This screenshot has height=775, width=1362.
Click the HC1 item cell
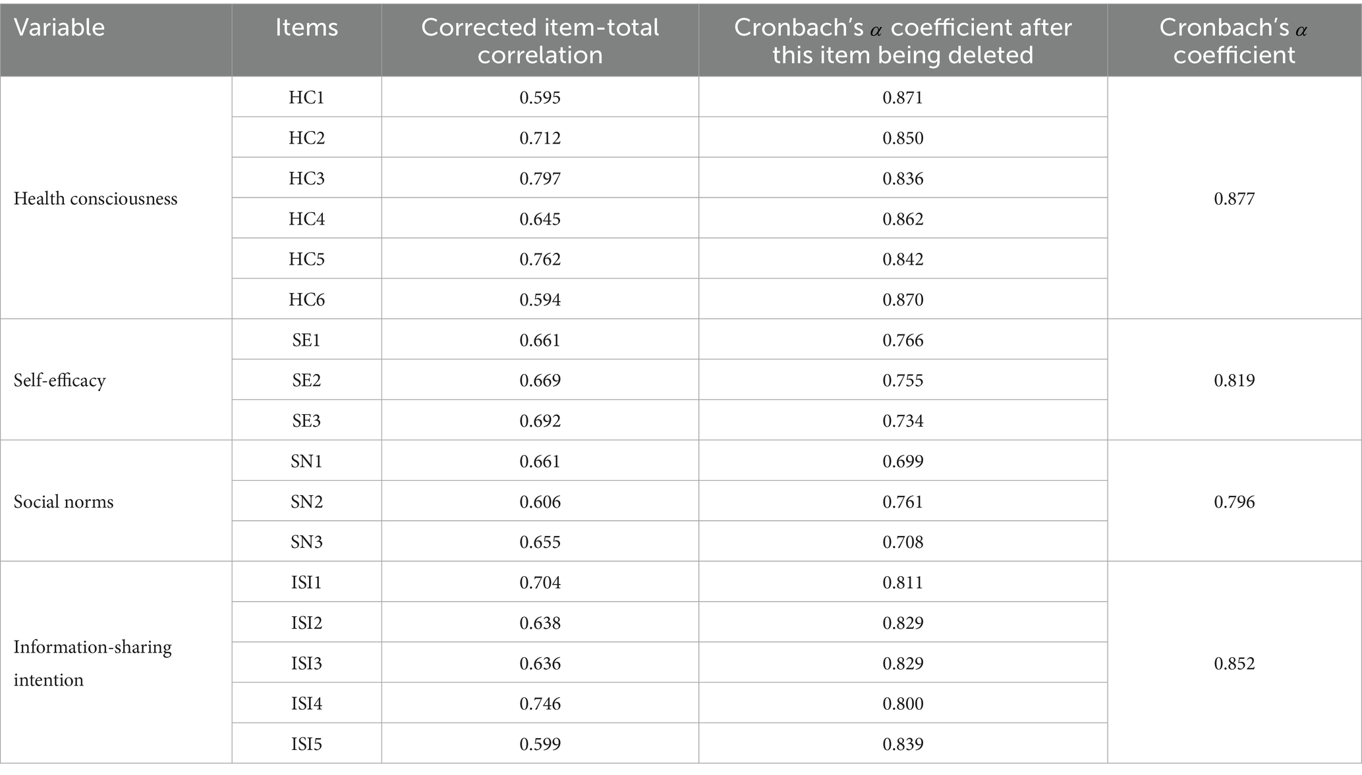click(306, 97)
